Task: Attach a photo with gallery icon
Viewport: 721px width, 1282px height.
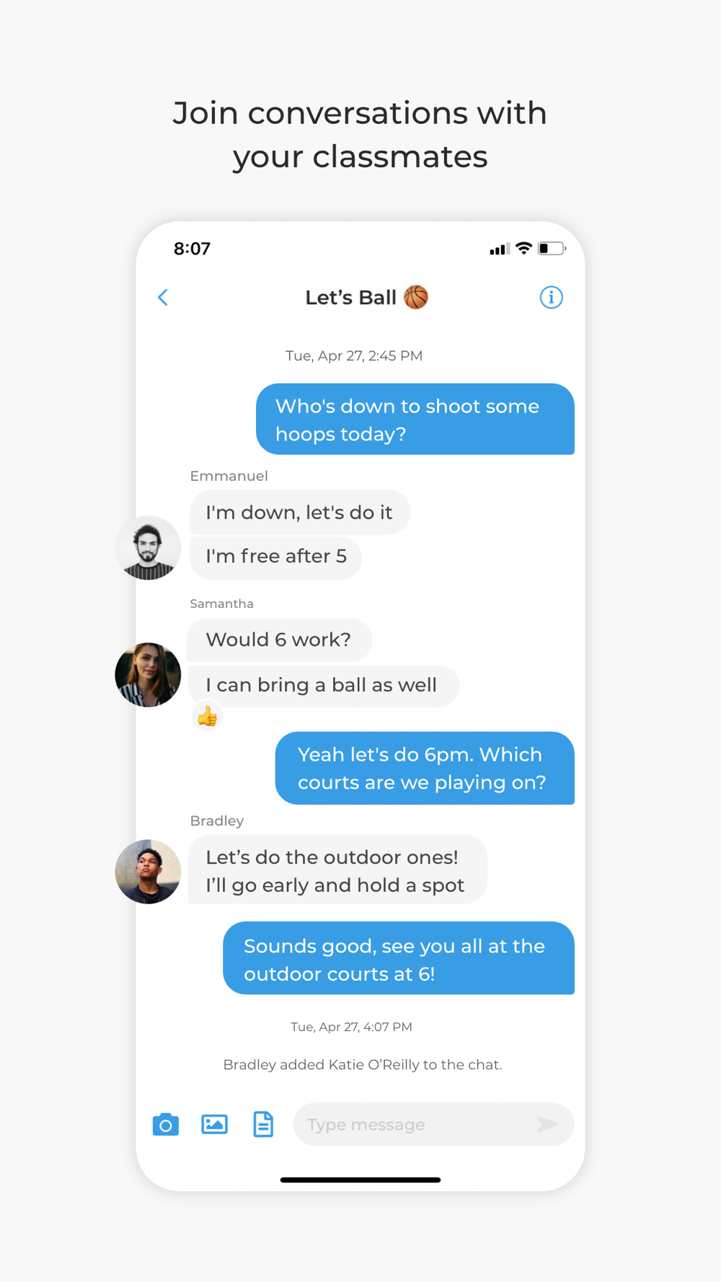Action: tap(214, 1124)
